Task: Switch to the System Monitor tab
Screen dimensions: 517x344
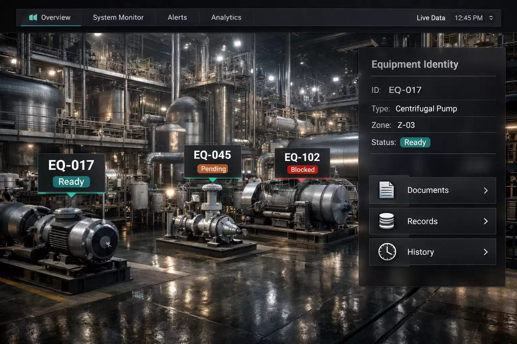Action: pyautogui.click(x=118, y=17)
